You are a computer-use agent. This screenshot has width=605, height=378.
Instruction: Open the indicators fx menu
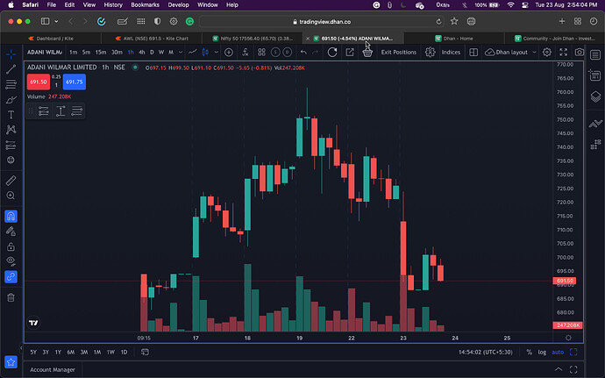[245, 52]
